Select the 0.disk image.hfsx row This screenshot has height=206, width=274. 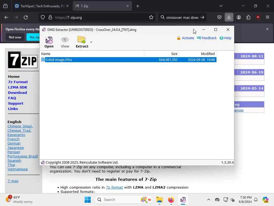[129, 60]
